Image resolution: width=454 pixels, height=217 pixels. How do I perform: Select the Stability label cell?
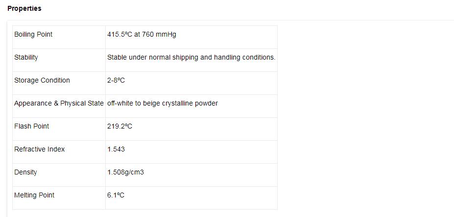point(26,57)
